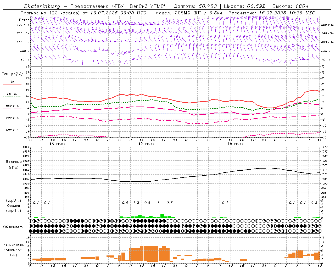This screenshot has width=335, height=268.
Task: Click the '1.2' three-hour precipitation value
Action: [136, 203]
